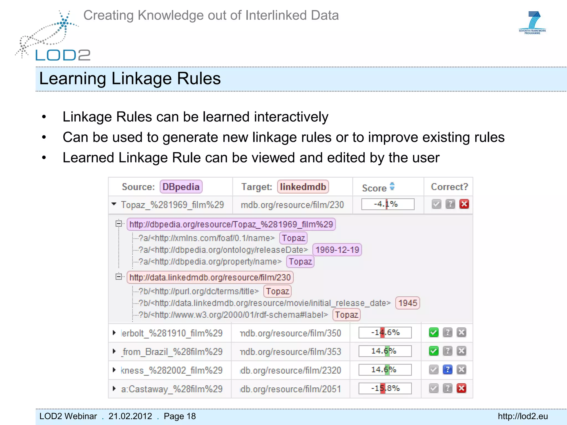
Task: Expand the kness_%282002_film%29 row
Action: (114, 370)
